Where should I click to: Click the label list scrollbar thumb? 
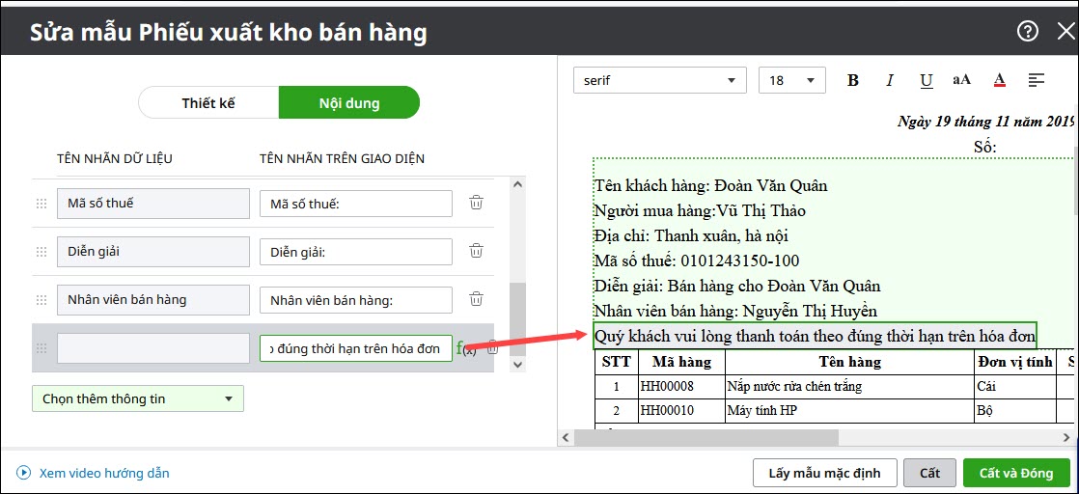[x=517, y=319]
